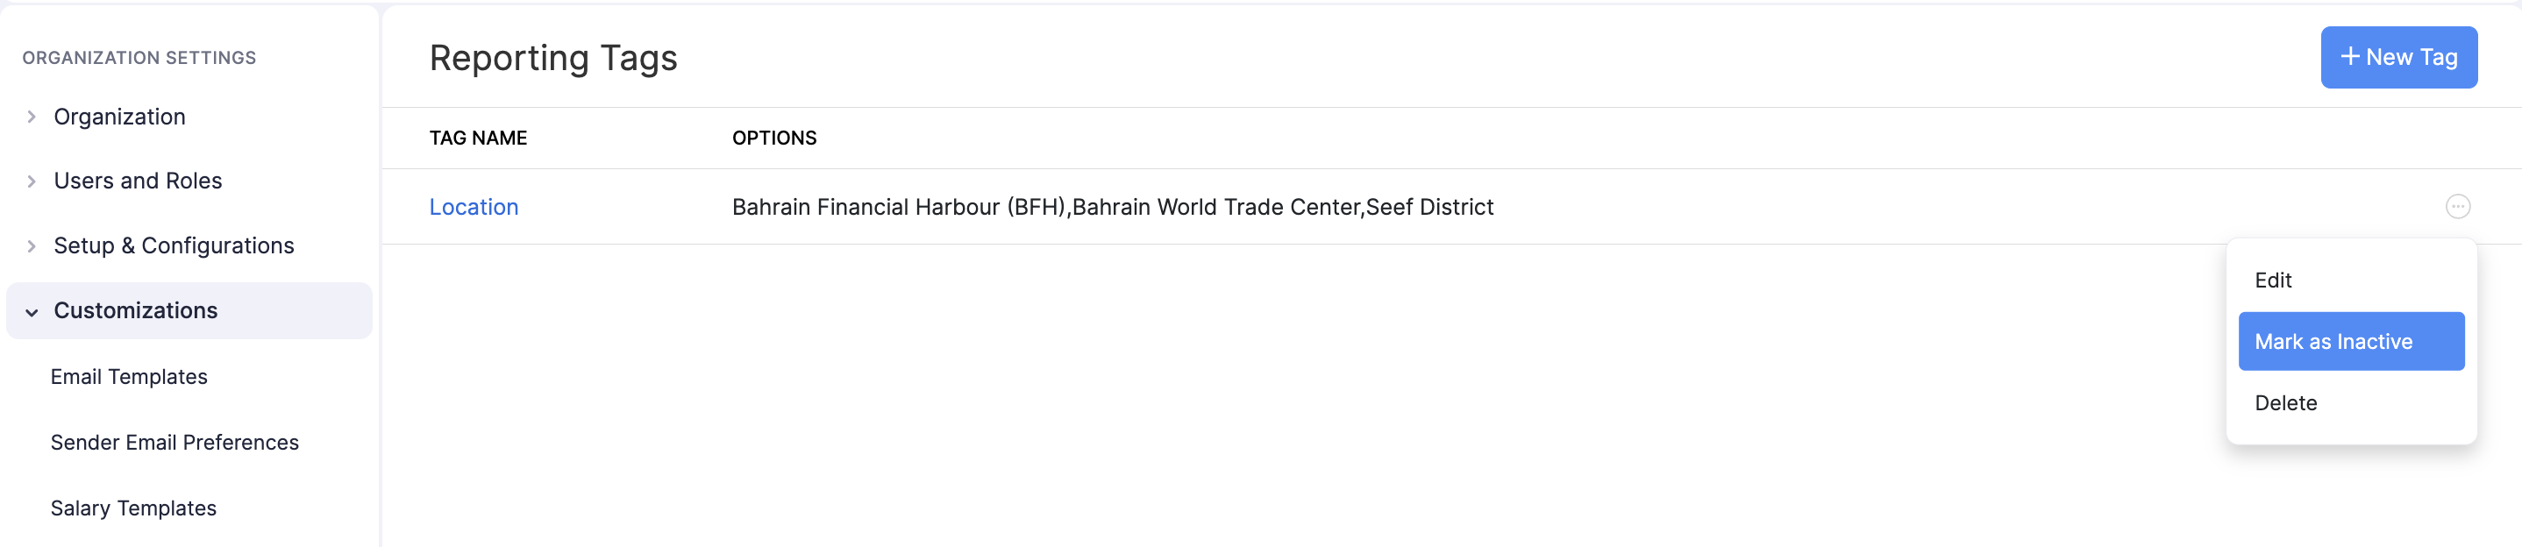Open the Location reporting tag link

pos(474,208)
